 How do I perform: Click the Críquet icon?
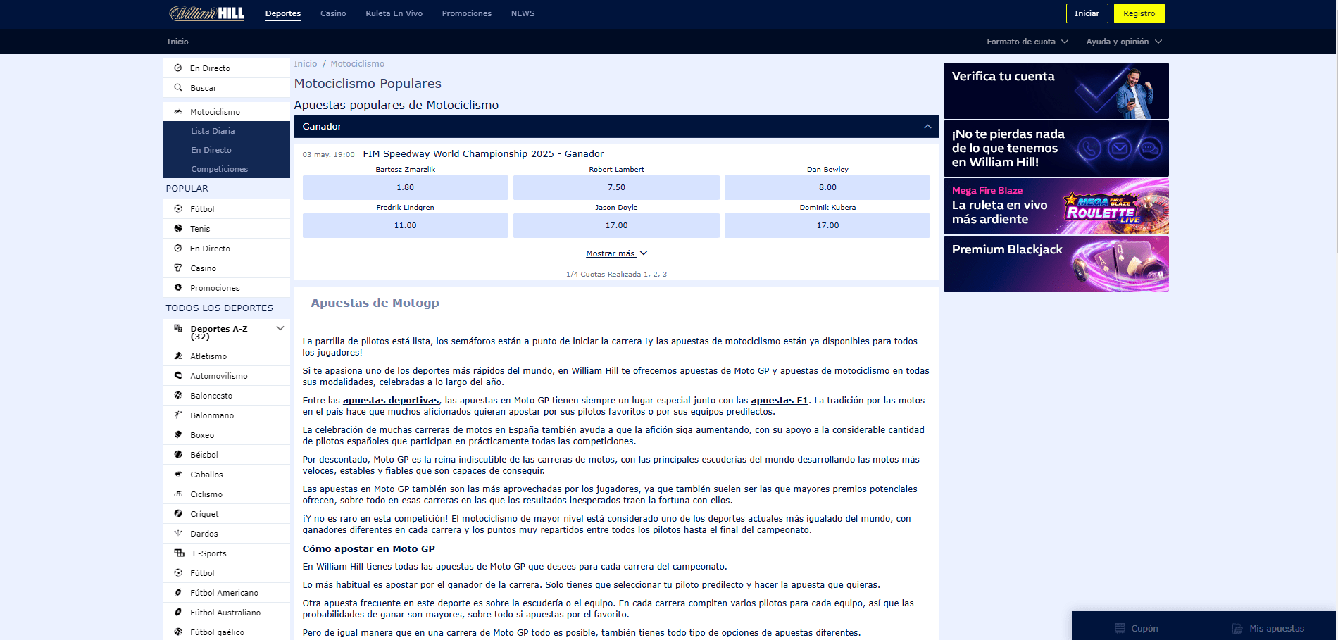tap(178, 514)
